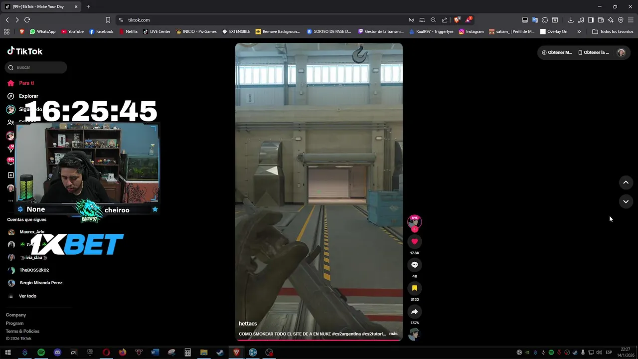Open the Windows Start menu
Image resolution: width=638 pixels, height=359 pixels.
tap(8, 353)
